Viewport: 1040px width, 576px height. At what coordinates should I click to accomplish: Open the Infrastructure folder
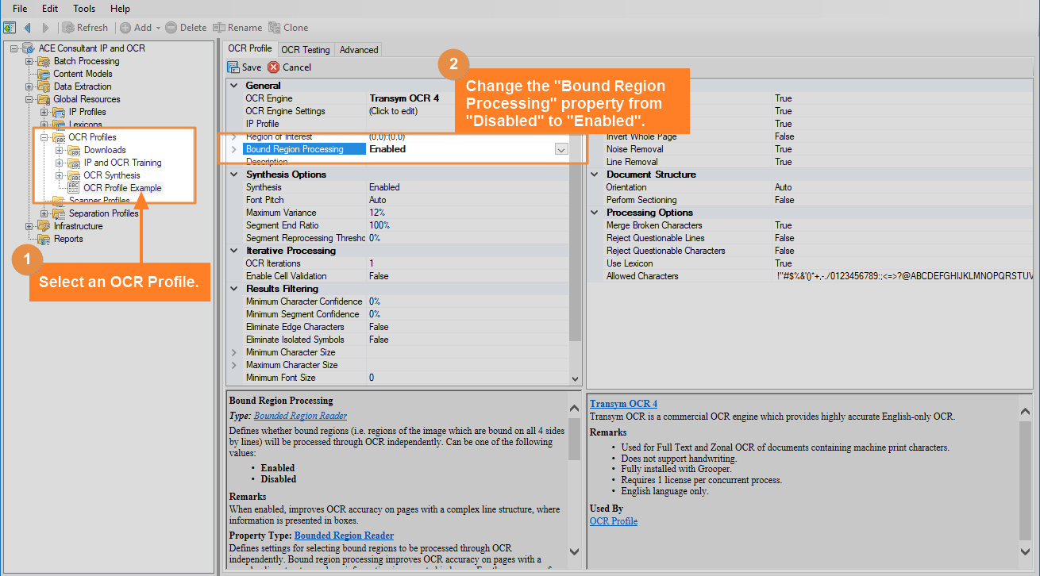click(x=79, y=226)
